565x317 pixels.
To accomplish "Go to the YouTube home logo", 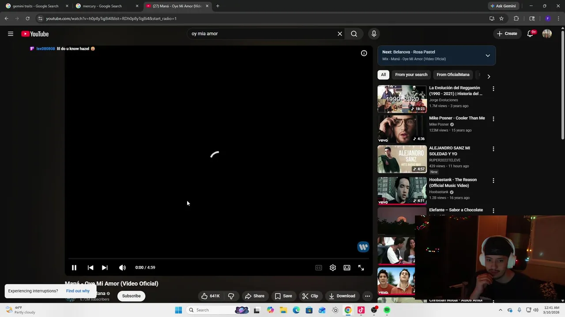I will (35, 34).
